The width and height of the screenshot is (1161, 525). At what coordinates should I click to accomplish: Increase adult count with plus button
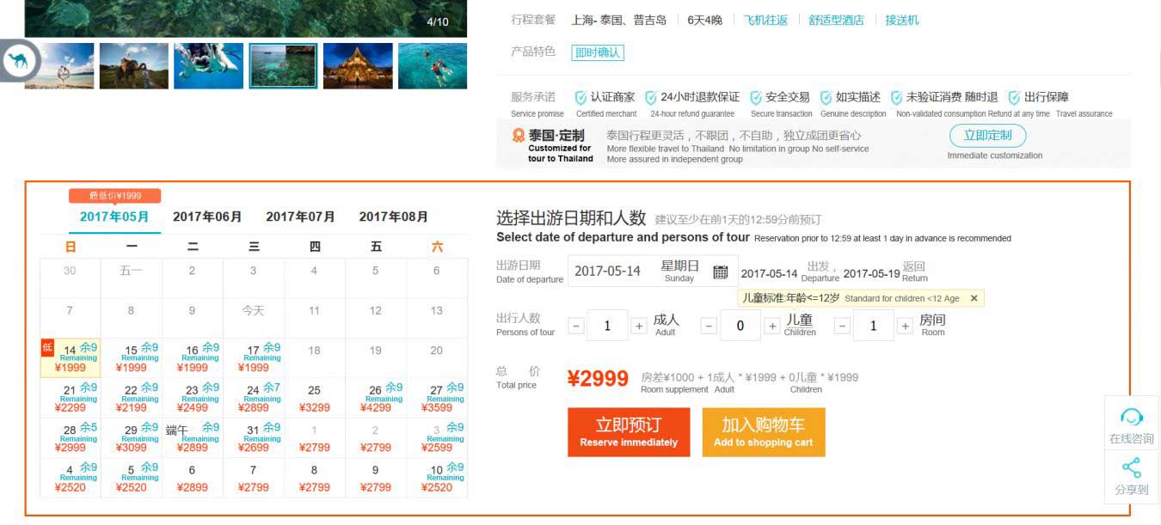point(639,327)
